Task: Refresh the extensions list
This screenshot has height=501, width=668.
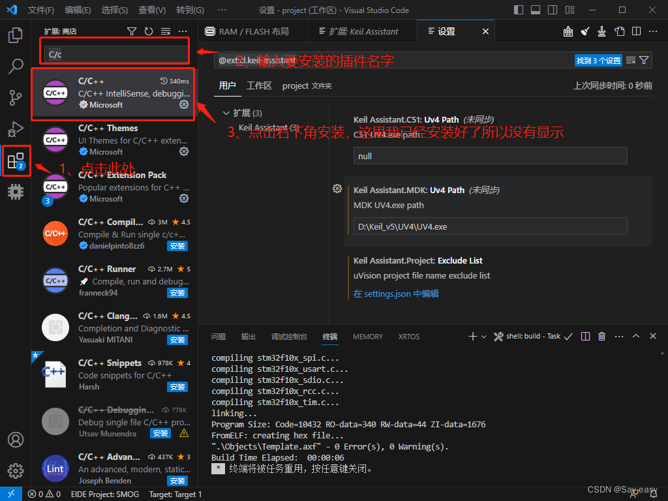Action: pos(148,31)
